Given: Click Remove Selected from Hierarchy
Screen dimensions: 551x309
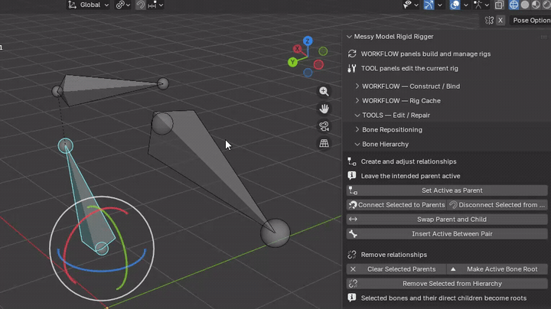Looking at the screenshot, I should click(x=447, y=284).
